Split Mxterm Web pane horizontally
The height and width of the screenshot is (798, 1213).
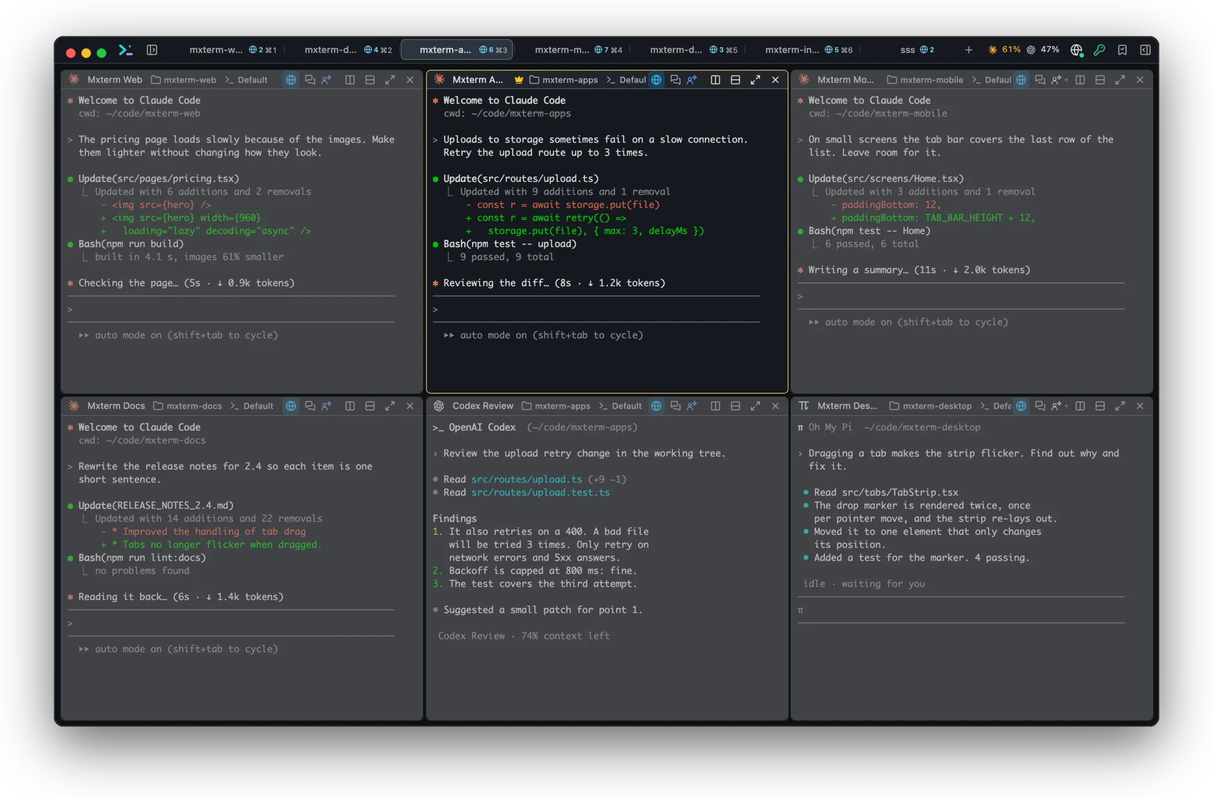click(x=370, y=80)
